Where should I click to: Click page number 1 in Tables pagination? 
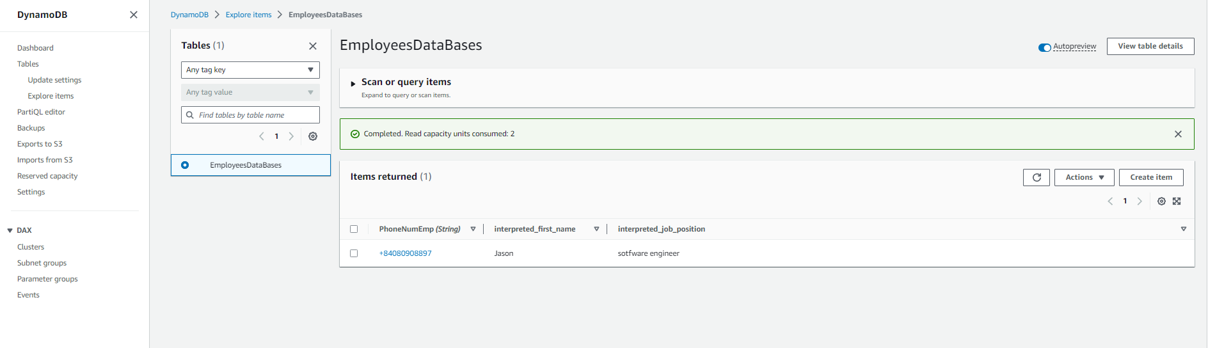[x=276, y=136]
